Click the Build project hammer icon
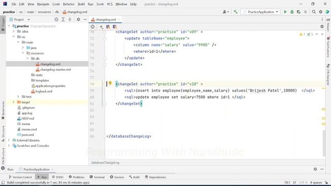The image size is (331, 186). click(235, 12)
